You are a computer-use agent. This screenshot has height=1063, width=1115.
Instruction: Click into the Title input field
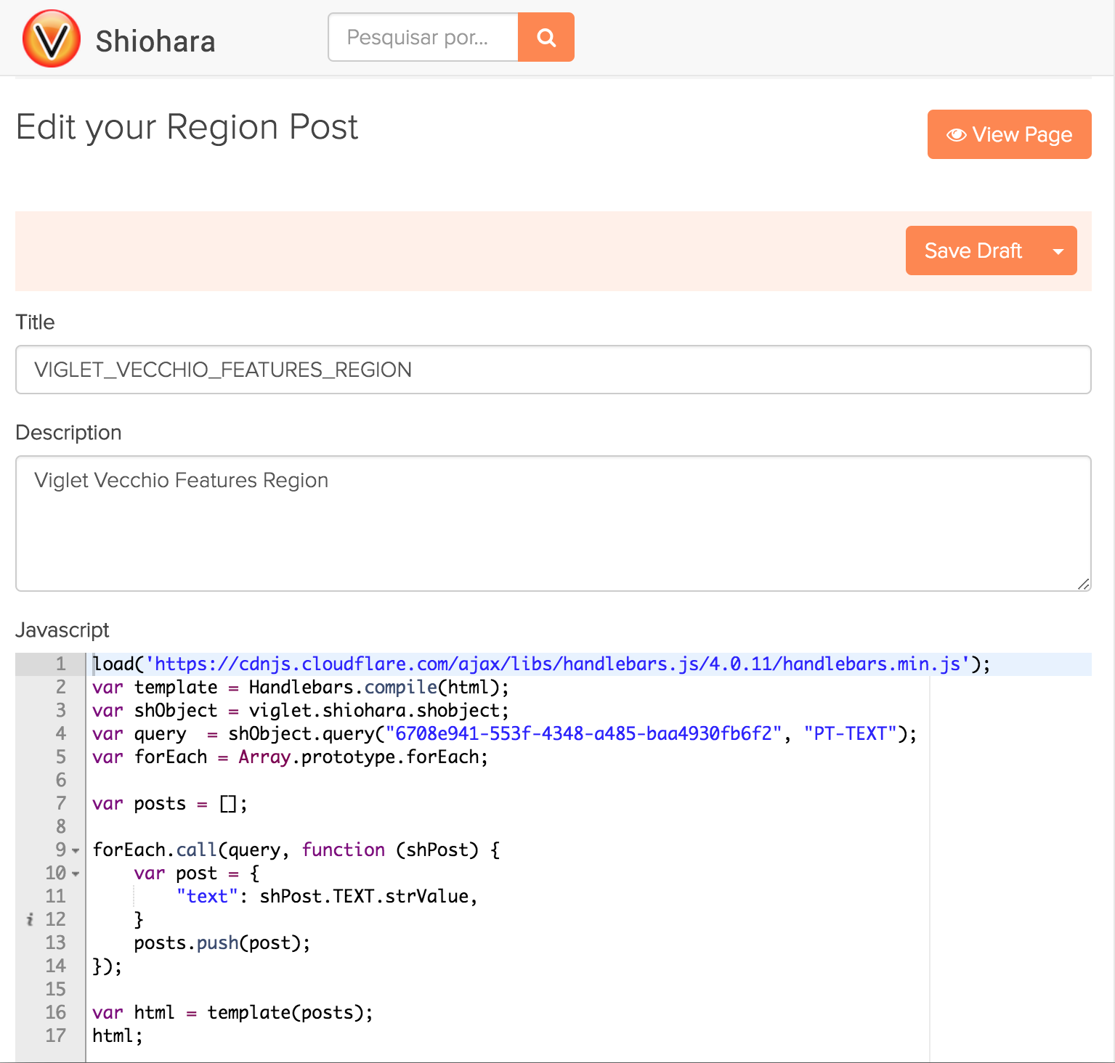[553, 370]
